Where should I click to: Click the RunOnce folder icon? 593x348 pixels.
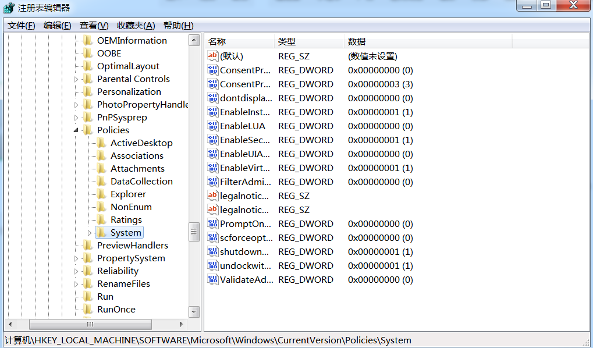click(x=88, y=310)
